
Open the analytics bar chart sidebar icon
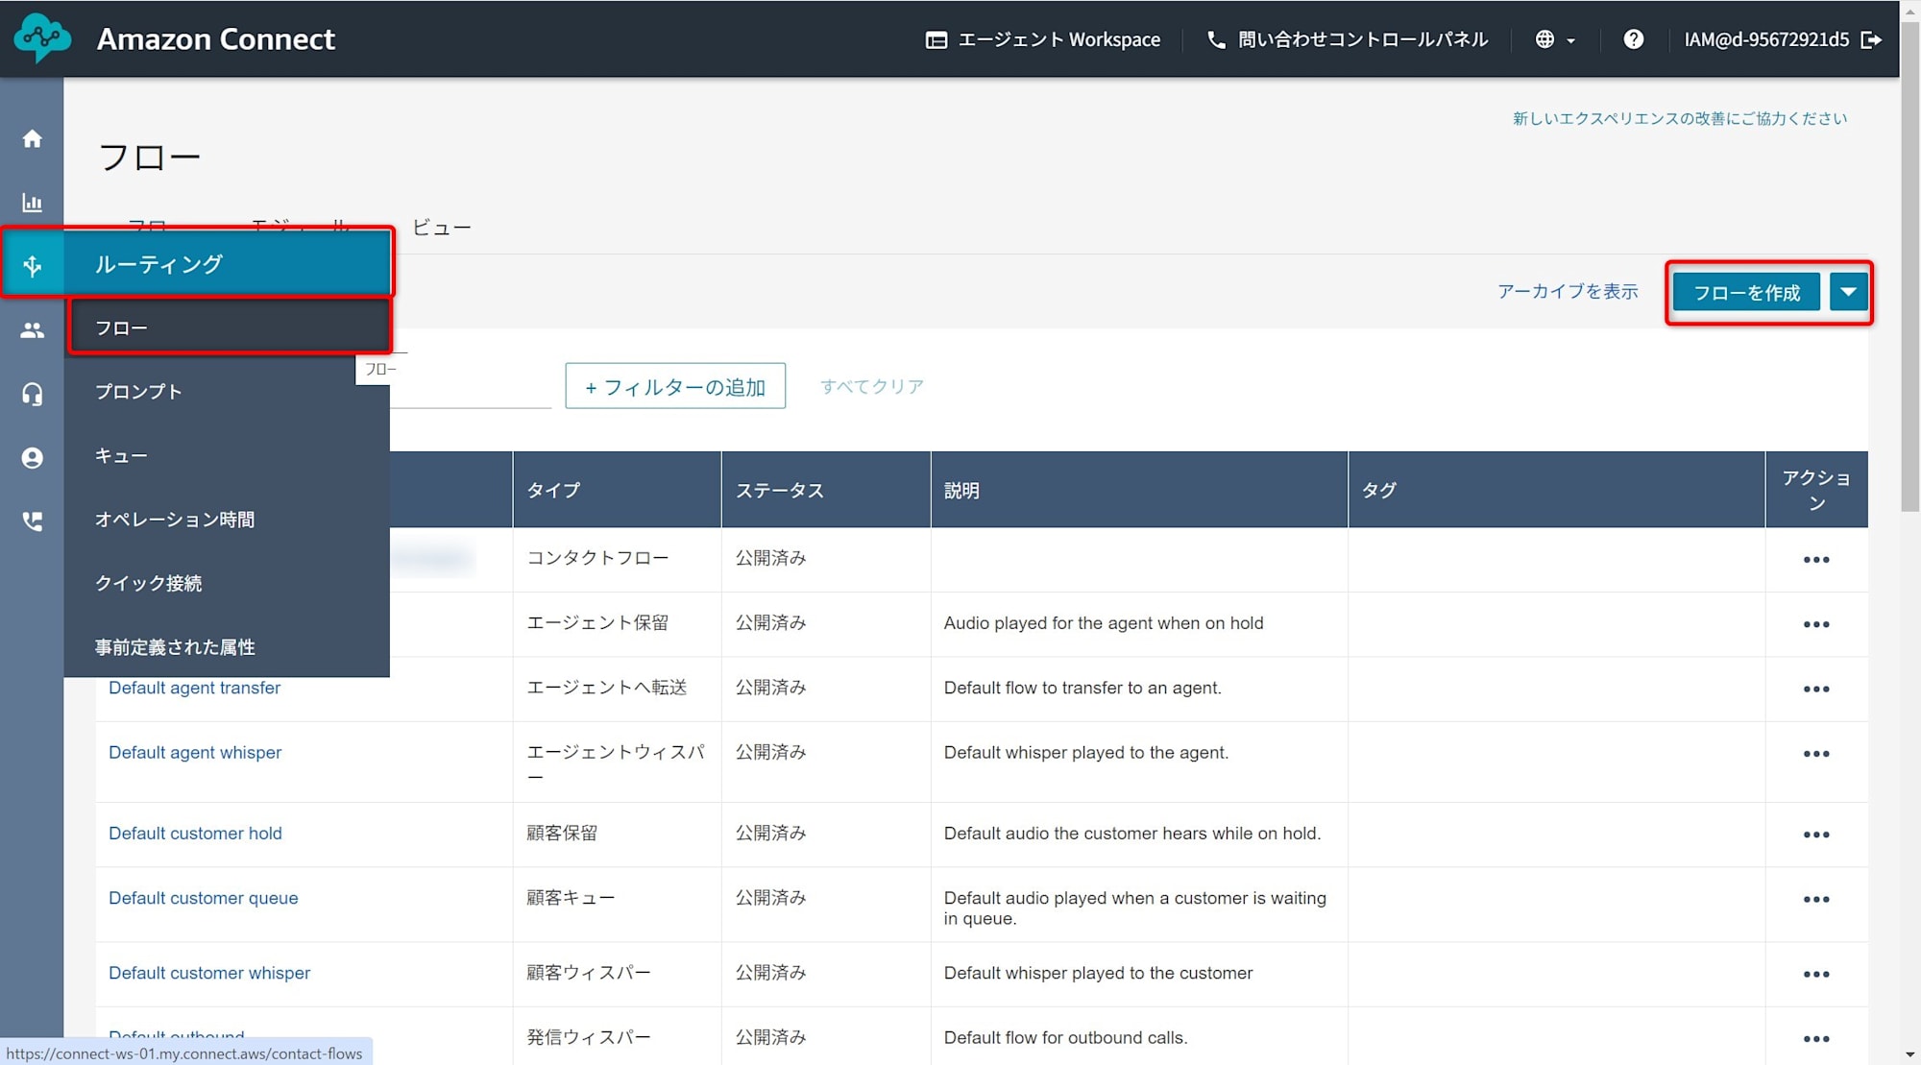32,203
